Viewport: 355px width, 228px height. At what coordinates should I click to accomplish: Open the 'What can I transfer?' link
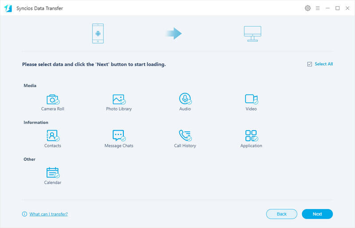coord(48,214)
